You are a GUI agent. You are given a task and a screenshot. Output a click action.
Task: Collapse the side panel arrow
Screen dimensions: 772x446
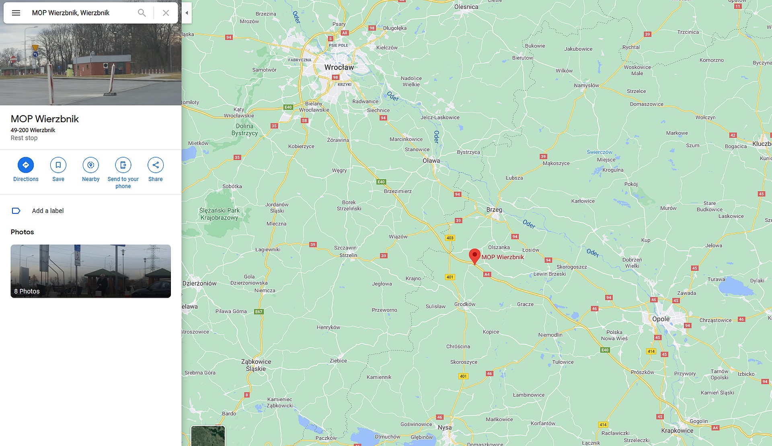tap(187, 13)
